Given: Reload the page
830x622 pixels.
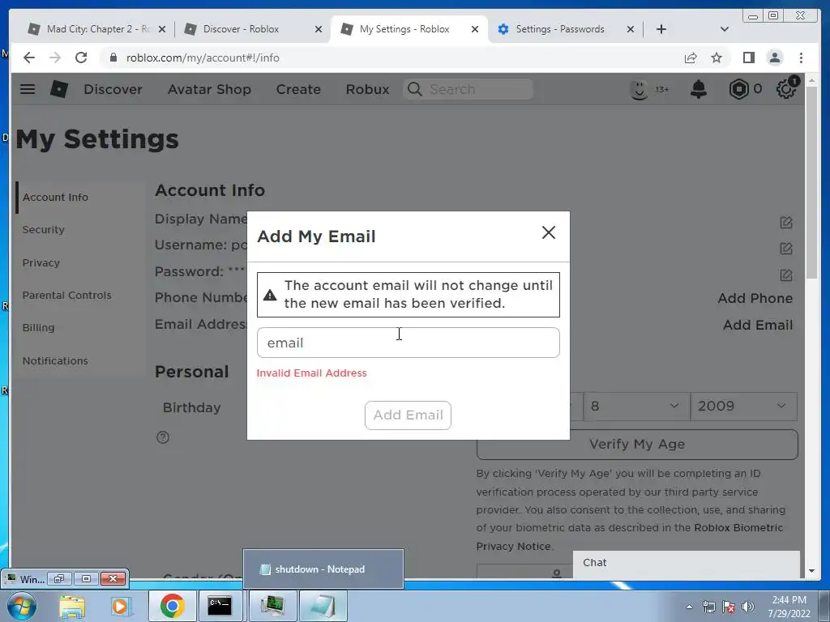Looking at the screenshot, I should click(81, 58).
